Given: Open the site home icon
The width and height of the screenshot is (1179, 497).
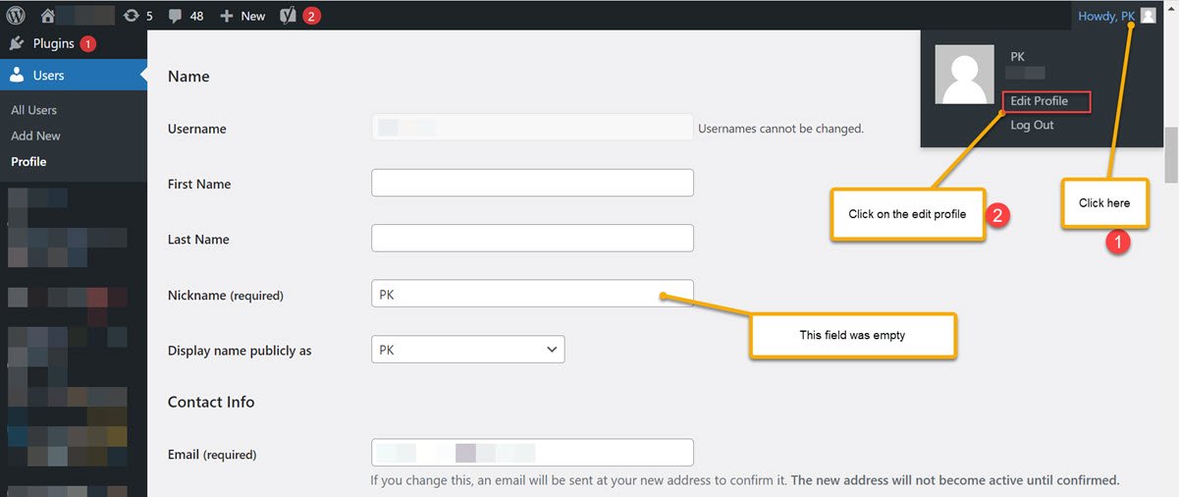Looking at the screenshot, I should [x=48, y=15].
